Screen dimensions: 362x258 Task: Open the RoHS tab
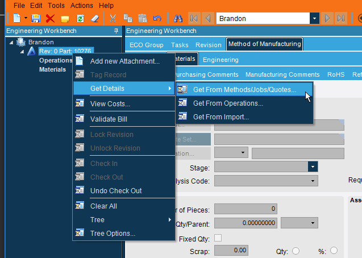point(336,74)
